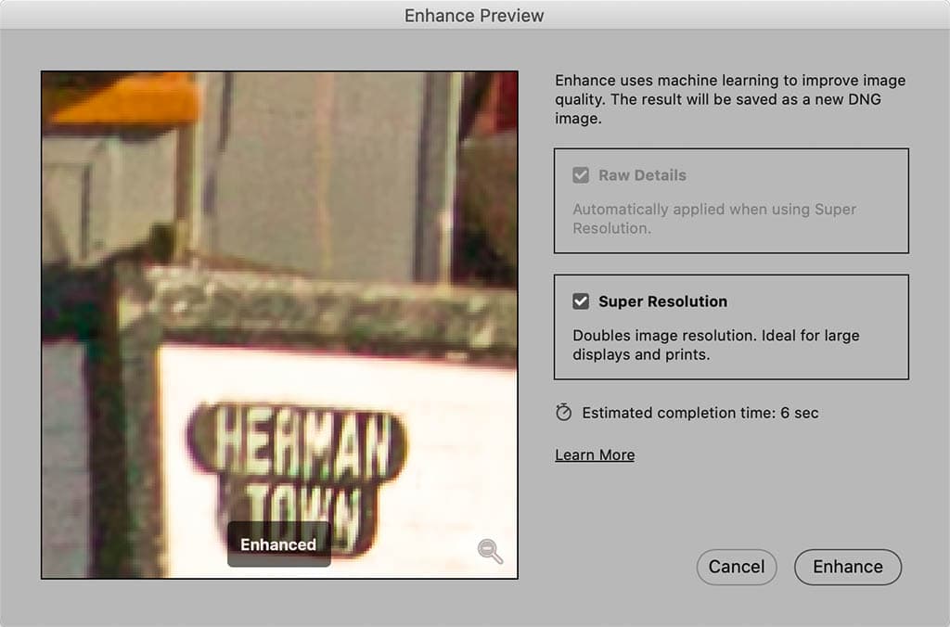
Task: Click the stopwatch icon beside estimated time
Action: click(563, 413)
